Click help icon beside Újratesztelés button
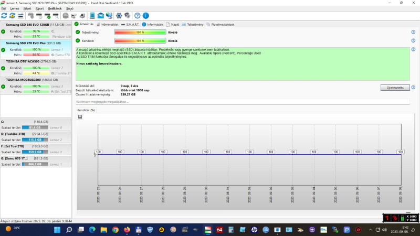 (413, 88)
